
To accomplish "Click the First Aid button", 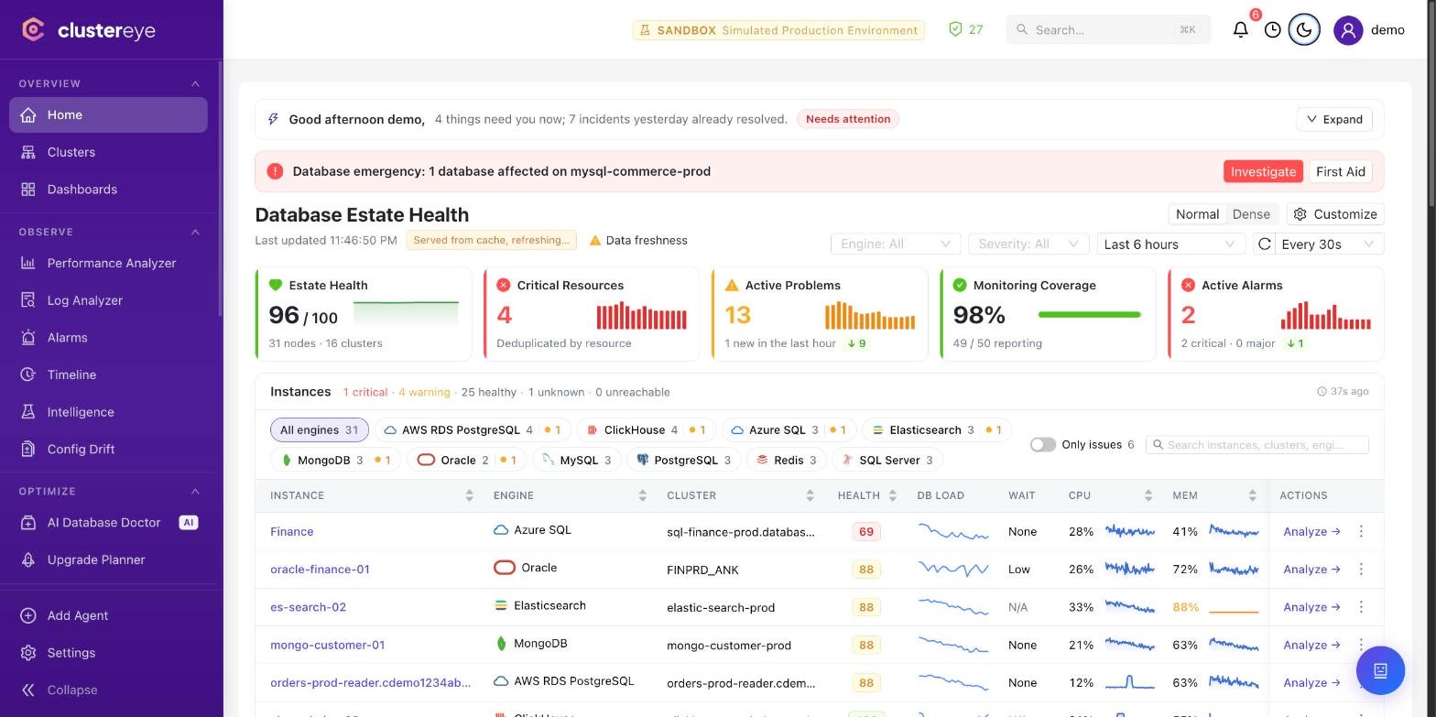I will click(x=1341, y=171).
